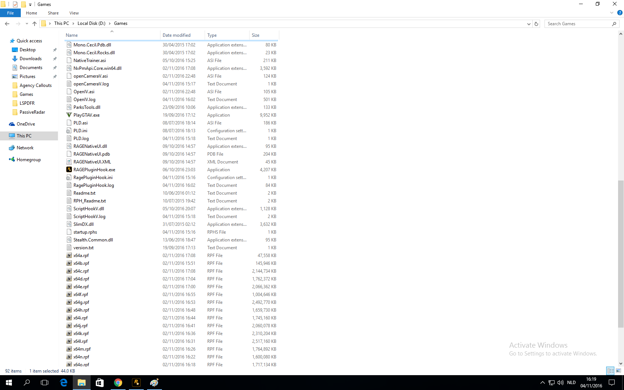Navigate to This PC in breadcrumb
The image size is (624, 390).
62,23
